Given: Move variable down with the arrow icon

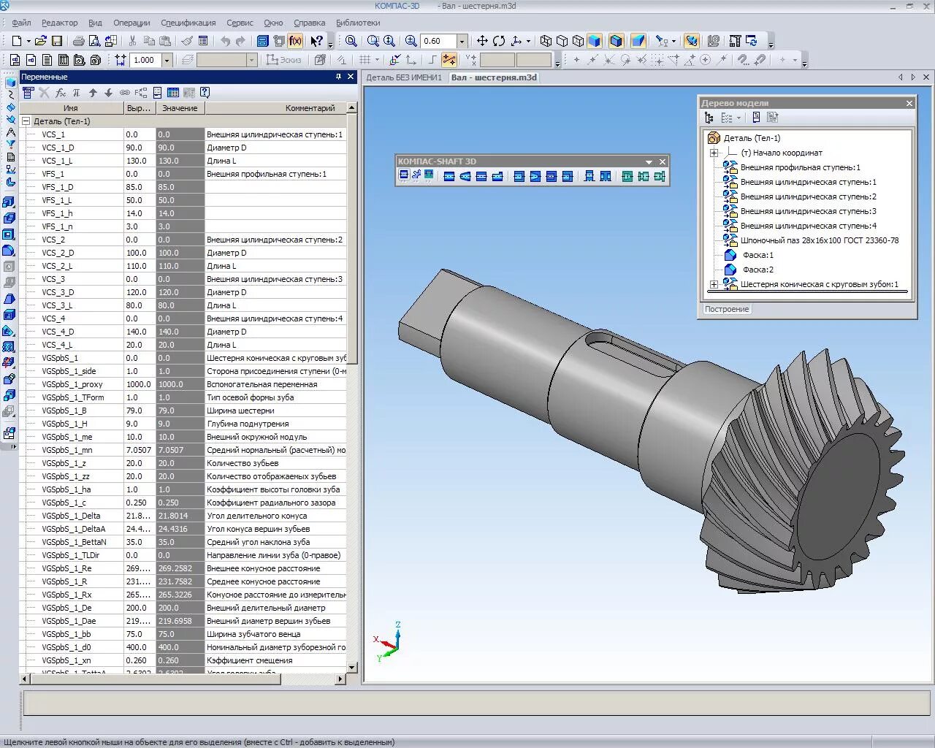Looking at the screenshot, I should [x=108, y=93].
